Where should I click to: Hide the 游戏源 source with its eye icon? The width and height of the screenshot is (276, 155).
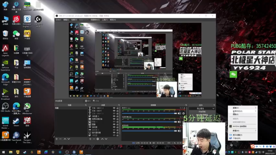tap(114, 127)
